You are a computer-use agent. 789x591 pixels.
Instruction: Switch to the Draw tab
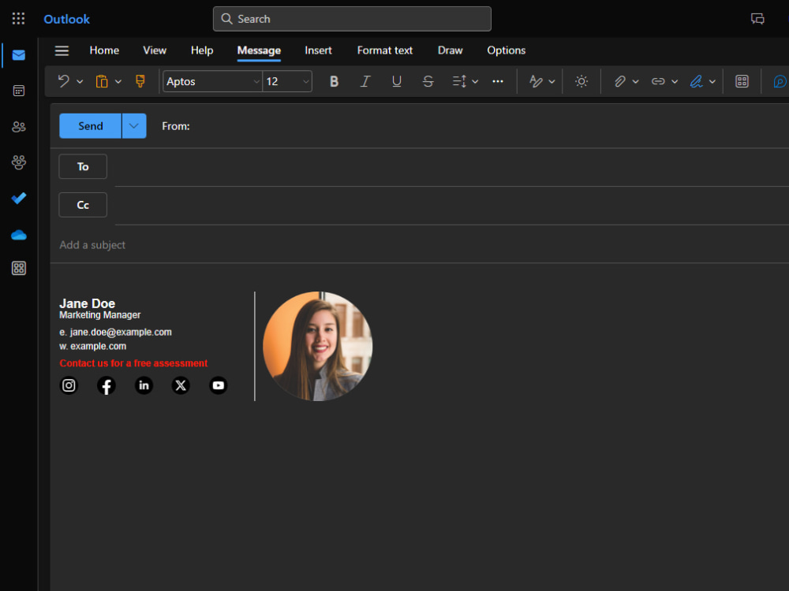[x=450, y=50]
